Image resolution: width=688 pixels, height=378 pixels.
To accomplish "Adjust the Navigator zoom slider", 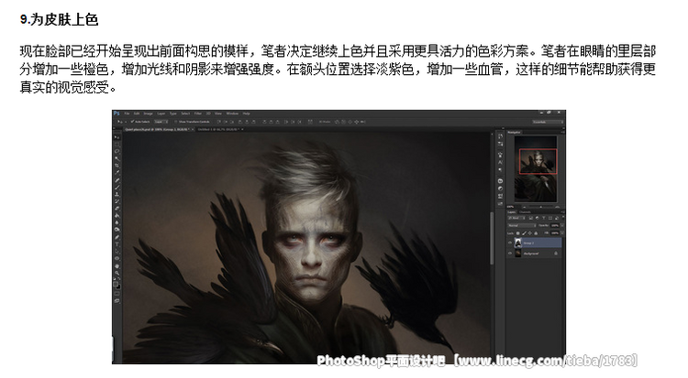I will 541,207.
